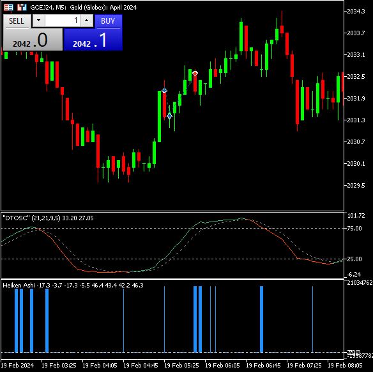Sell at the 2042.0 bid price panel
The image size is (373, 372).
(33, 40)
